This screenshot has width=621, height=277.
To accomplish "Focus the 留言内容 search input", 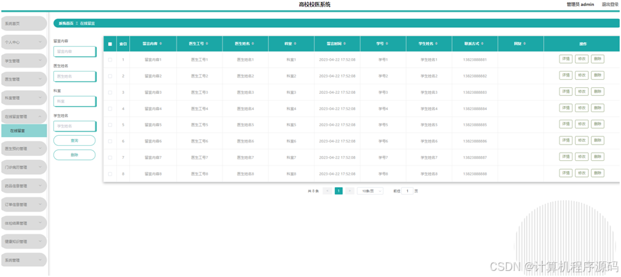I will [74, 51].
